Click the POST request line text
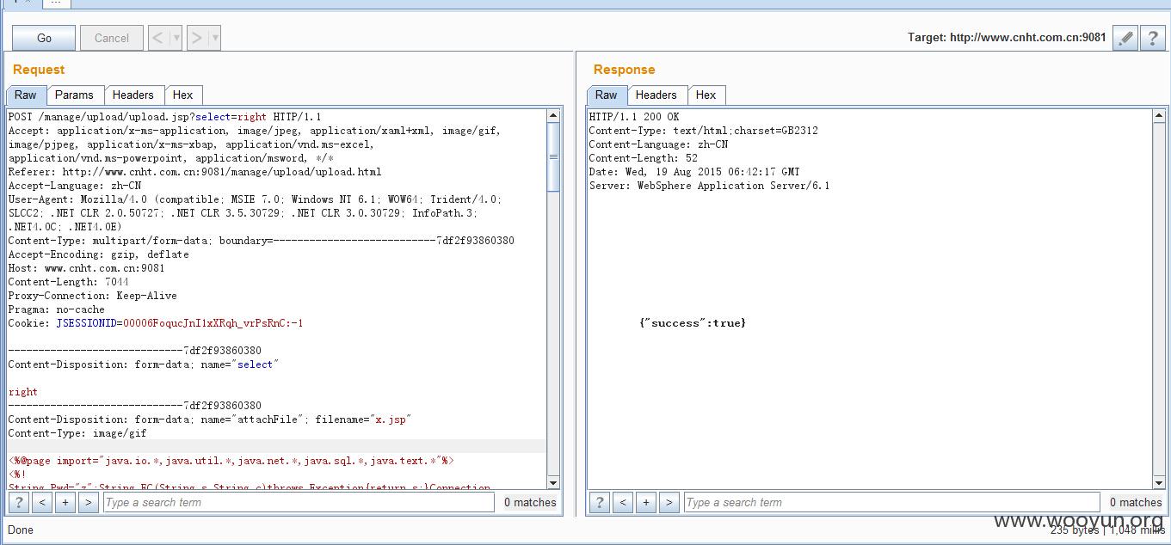 [x=164, y=117]
